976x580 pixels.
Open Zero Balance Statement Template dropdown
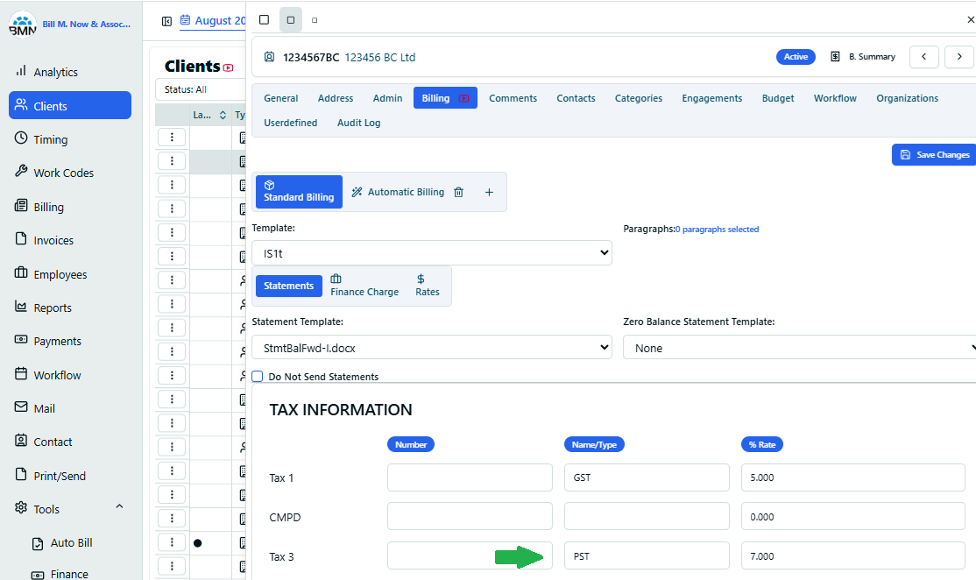pyautogui.click(x=799, y=348)
